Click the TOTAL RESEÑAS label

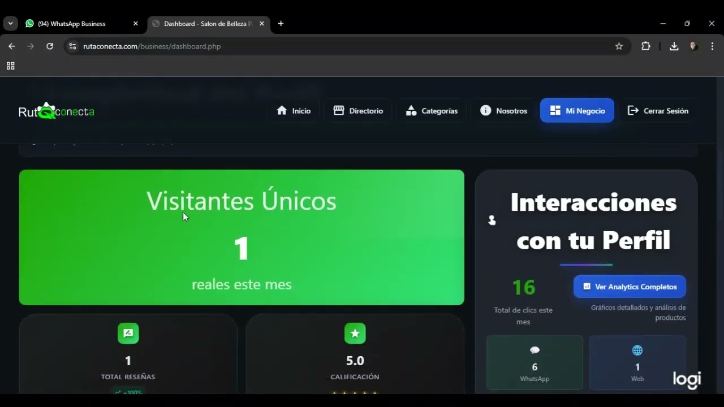128,376
